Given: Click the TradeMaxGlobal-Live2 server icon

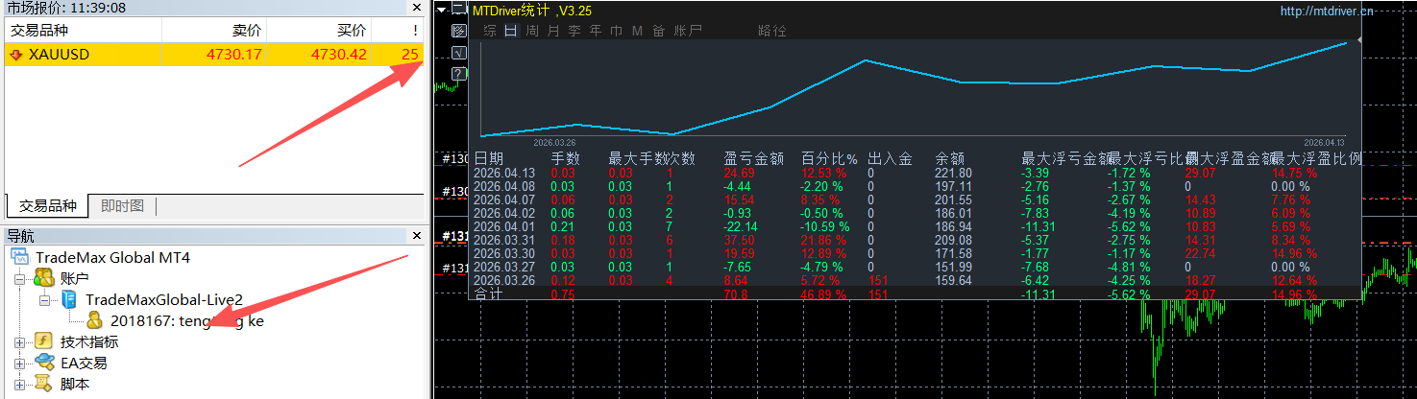Looking at the screenshot, I should [x=70, y=299].
